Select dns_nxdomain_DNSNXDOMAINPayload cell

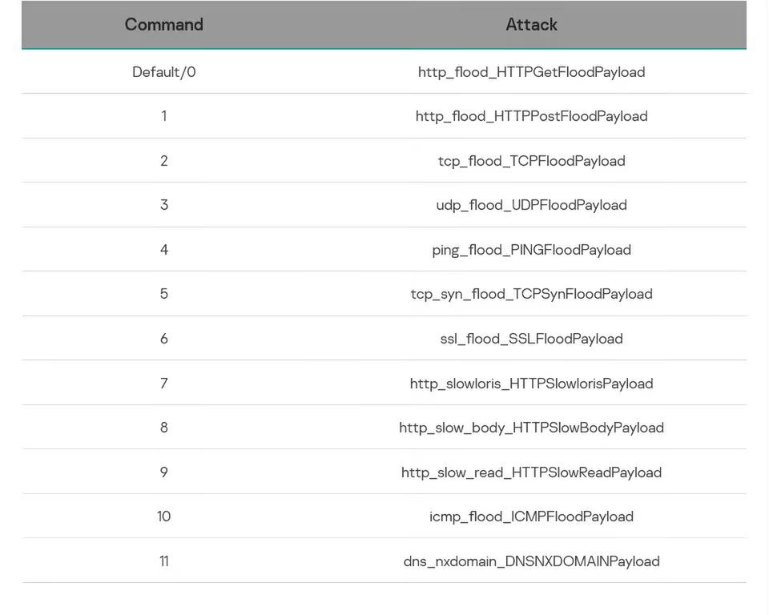[531, 561]
